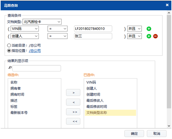172x139 pixels.
Task: Remove the 创建人 condition row
Action: point(155,36)
